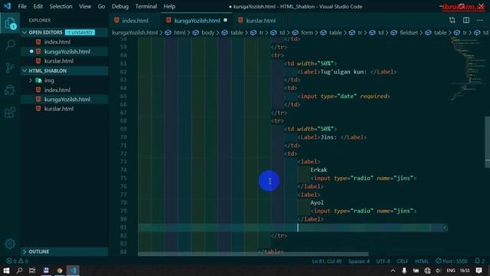The width and height of the screenshot is (490, 276).
Task: Open the View menu
Action: 85,6
